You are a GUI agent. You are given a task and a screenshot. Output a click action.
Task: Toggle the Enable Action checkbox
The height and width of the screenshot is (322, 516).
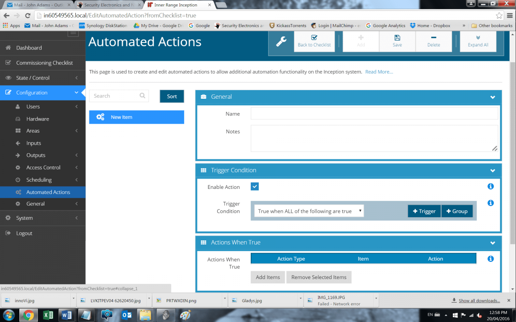click(255, 186)
